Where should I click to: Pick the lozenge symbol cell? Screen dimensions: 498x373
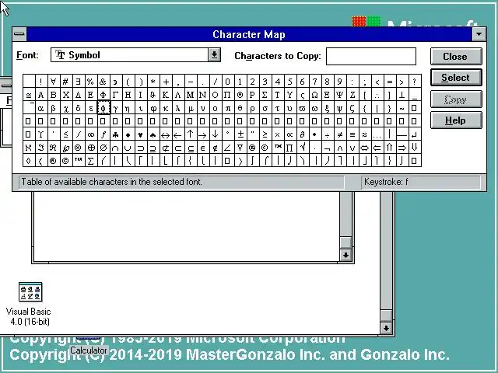29,161
